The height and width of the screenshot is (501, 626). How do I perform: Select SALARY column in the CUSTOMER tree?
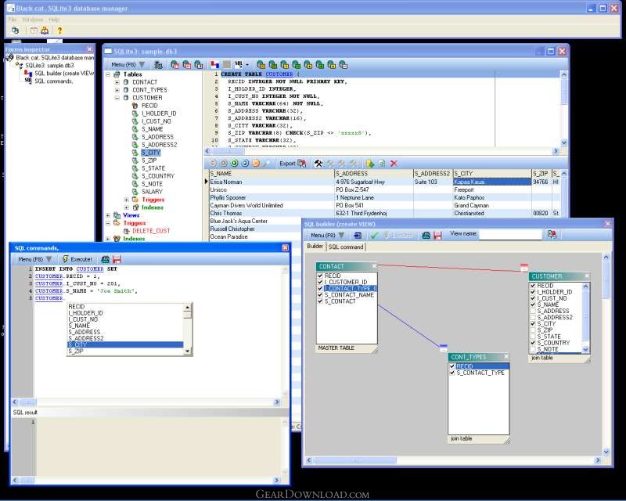pyautogui.click(x=152, y=191)
